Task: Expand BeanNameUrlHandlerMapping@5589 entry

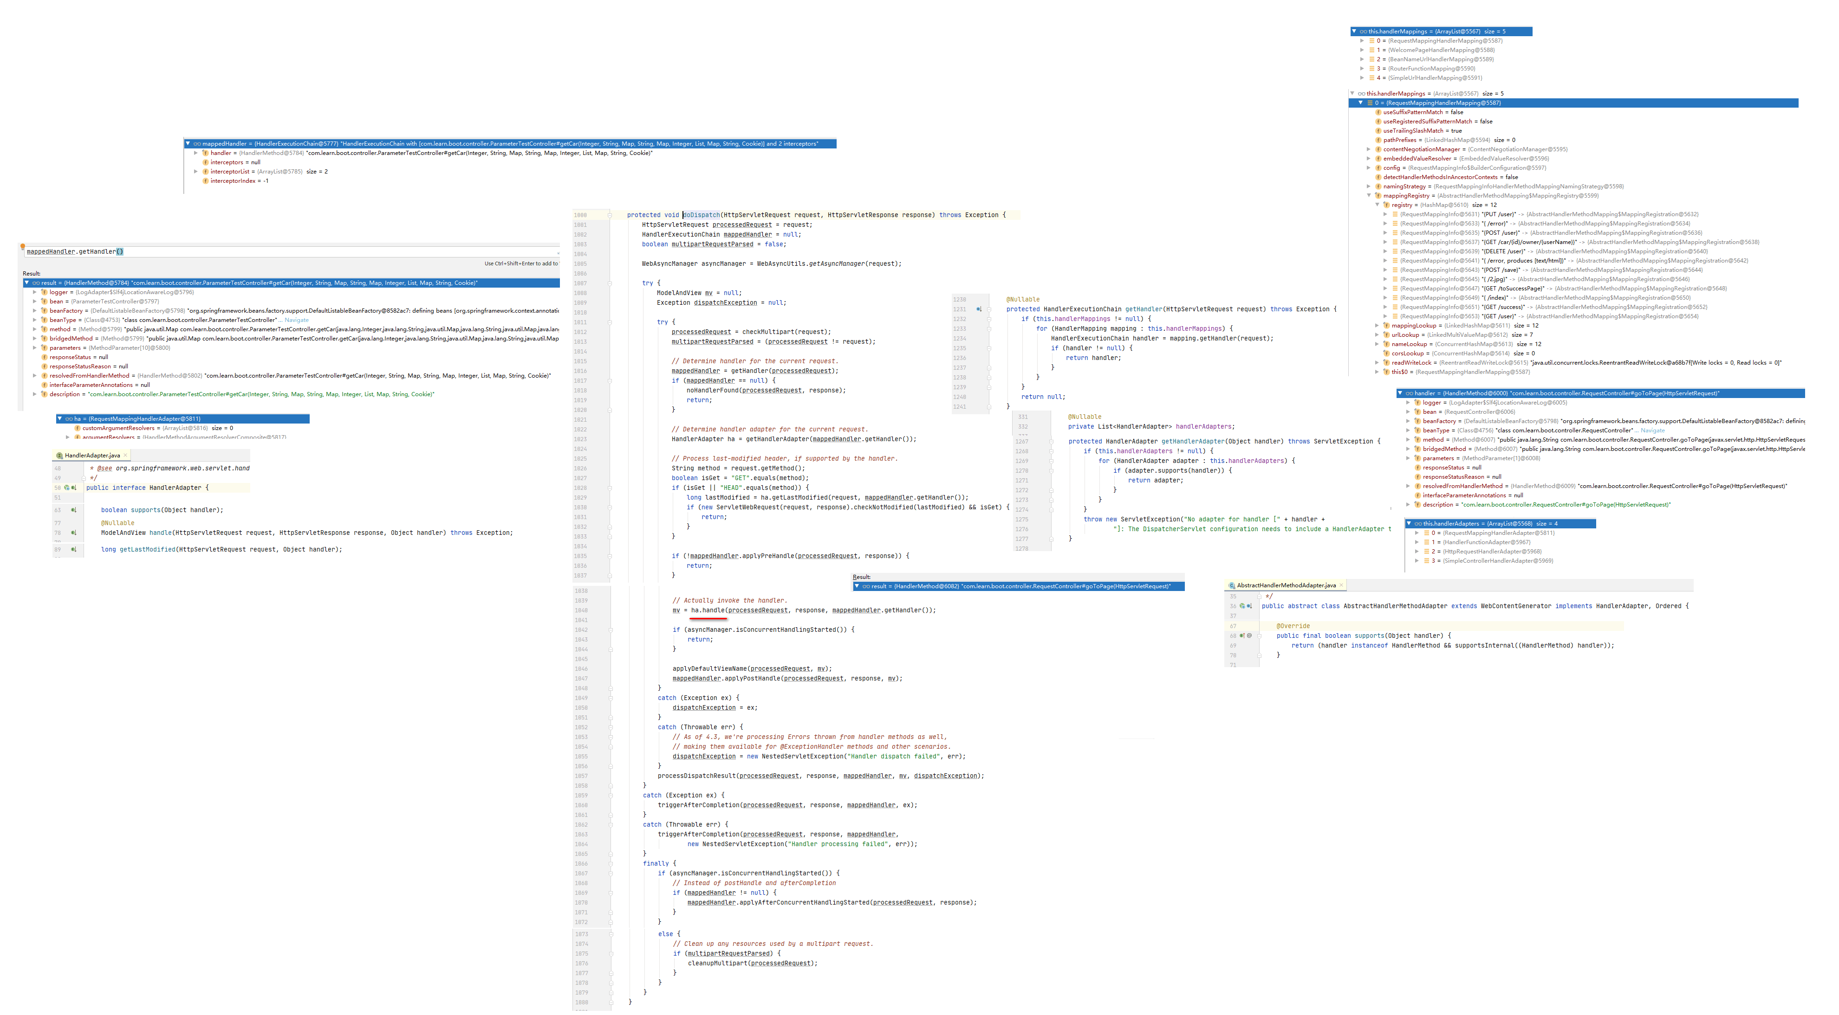Action: point(1362,59)
